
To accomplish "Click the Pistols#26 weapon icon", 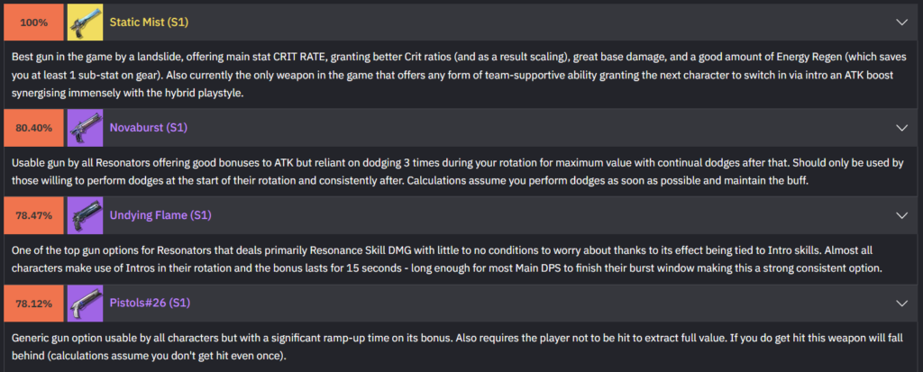I will (x=85, y=304).
